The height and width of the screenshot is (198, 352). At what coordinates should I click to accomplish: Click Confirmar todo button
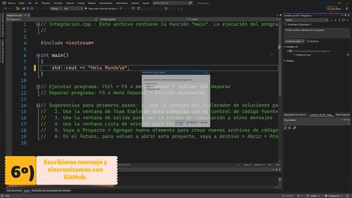pyautogui.click(x=293, y=41)
